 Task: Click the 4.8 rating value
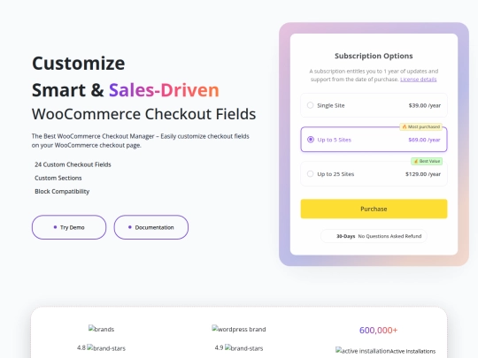click(x=81, y=347)
